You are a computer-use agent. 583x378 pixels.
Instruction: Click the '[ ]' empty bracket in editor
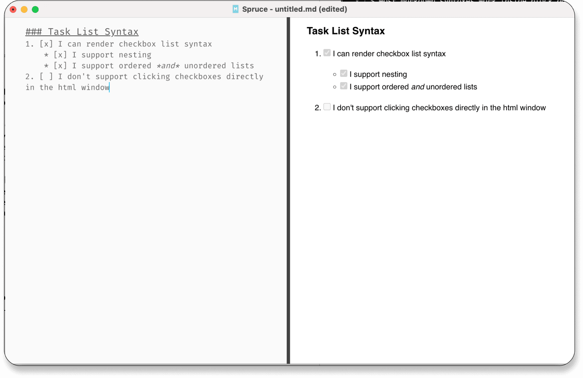(46, 76)
